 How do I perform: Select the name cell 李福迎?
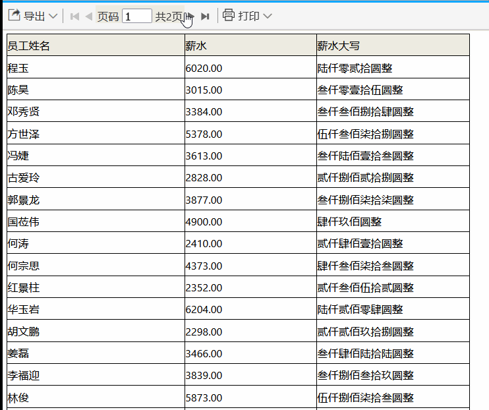(x=96, y=375)
